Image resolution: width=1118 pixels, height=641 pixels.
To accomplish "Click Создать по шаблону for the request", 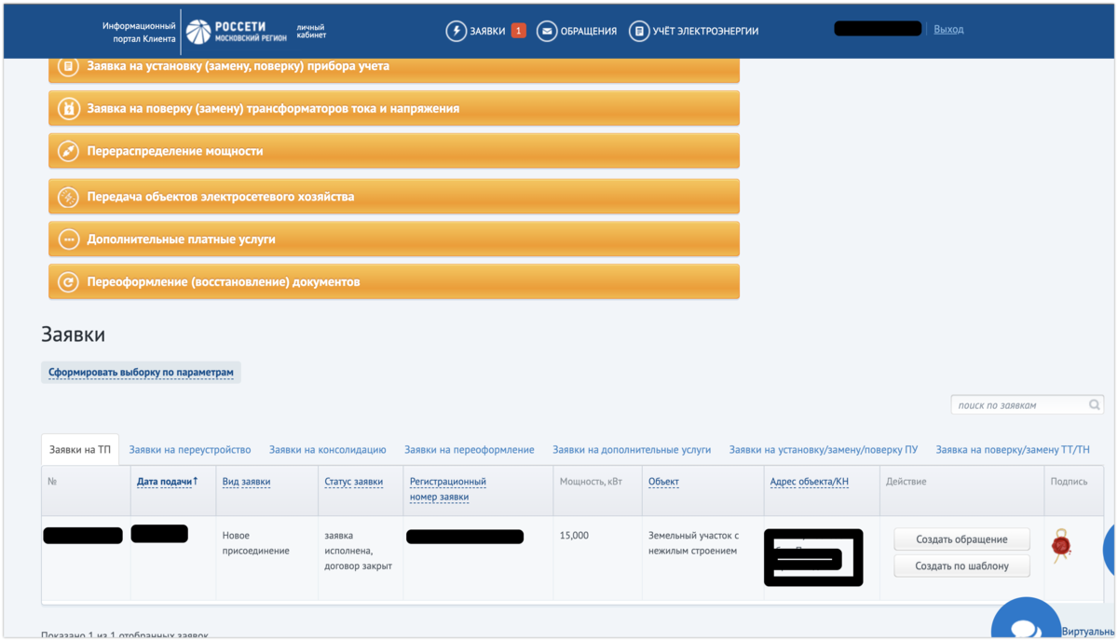I will (961, 566).
